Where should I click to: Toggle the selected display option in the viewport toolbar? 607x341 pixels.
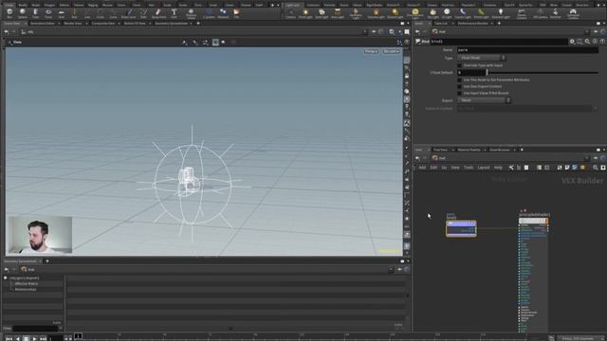coord(215,42)
